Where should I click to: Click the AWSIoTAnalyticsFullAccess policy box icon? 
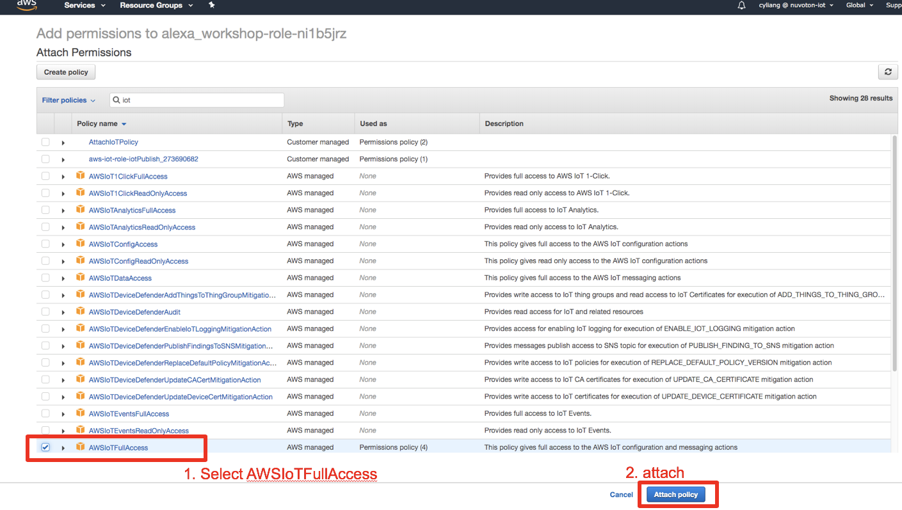tap(81, 209)
